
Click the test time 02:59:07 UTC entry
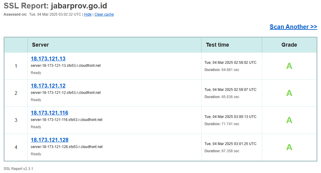click(230, 90)
